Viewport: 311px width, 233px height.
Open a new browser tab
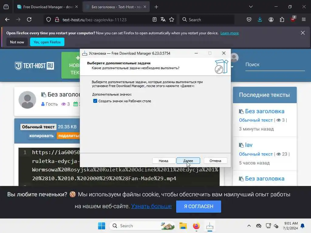click(x=156, y=7)
